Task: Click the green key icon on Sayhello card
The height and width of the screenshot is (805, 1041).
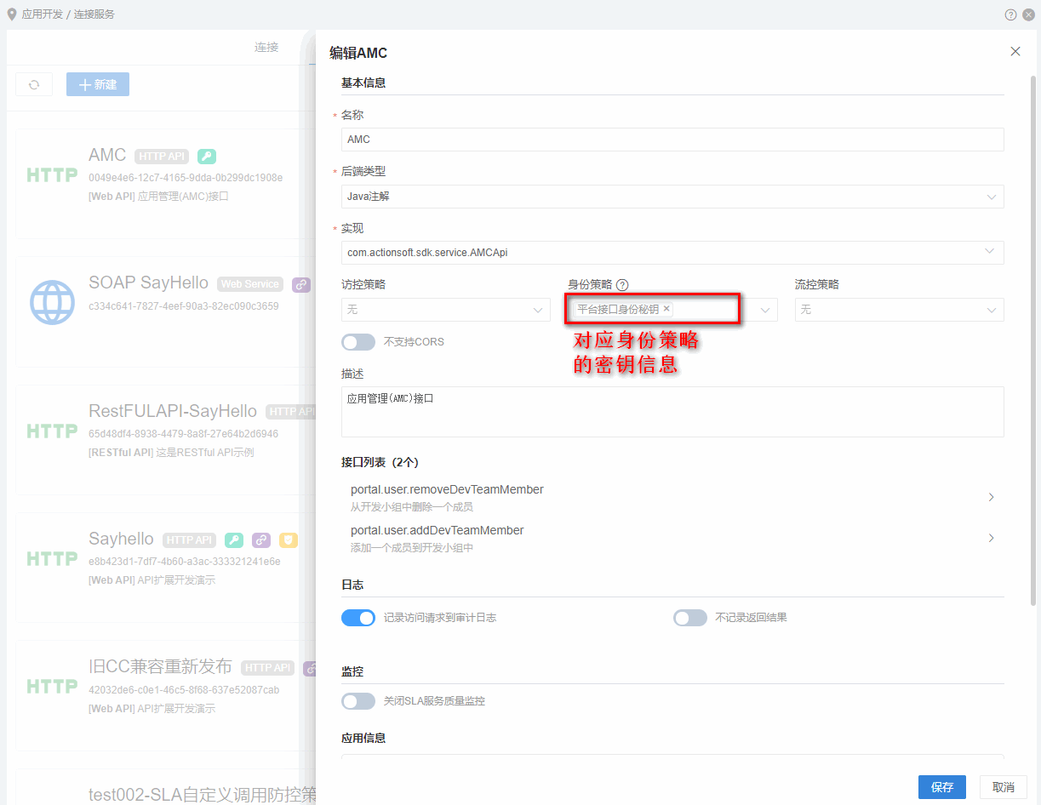Action: pos(233,540)
